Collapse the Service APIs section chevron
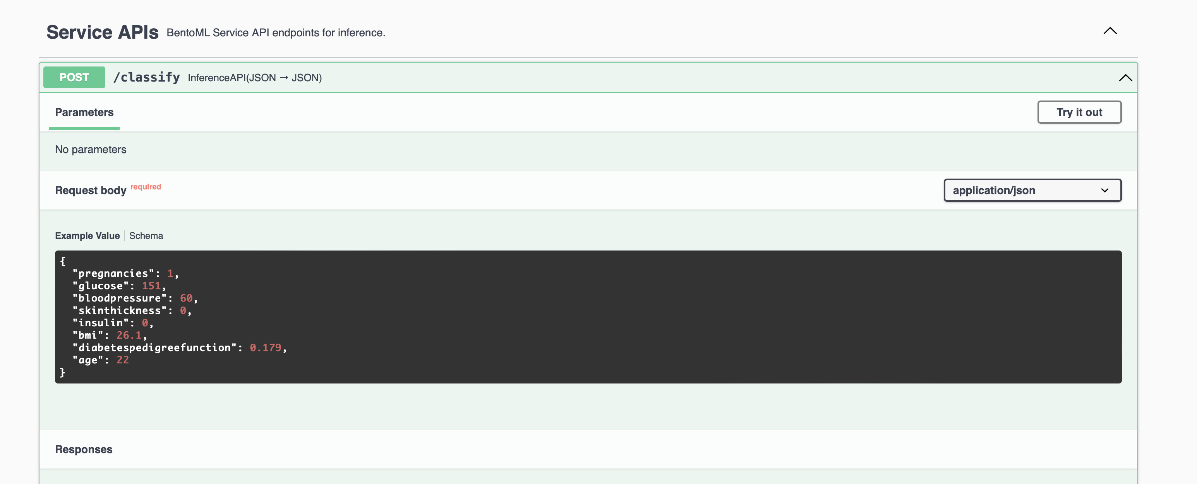The width and height of the screenshot is (1197, 484). [x=1110, y=31]
